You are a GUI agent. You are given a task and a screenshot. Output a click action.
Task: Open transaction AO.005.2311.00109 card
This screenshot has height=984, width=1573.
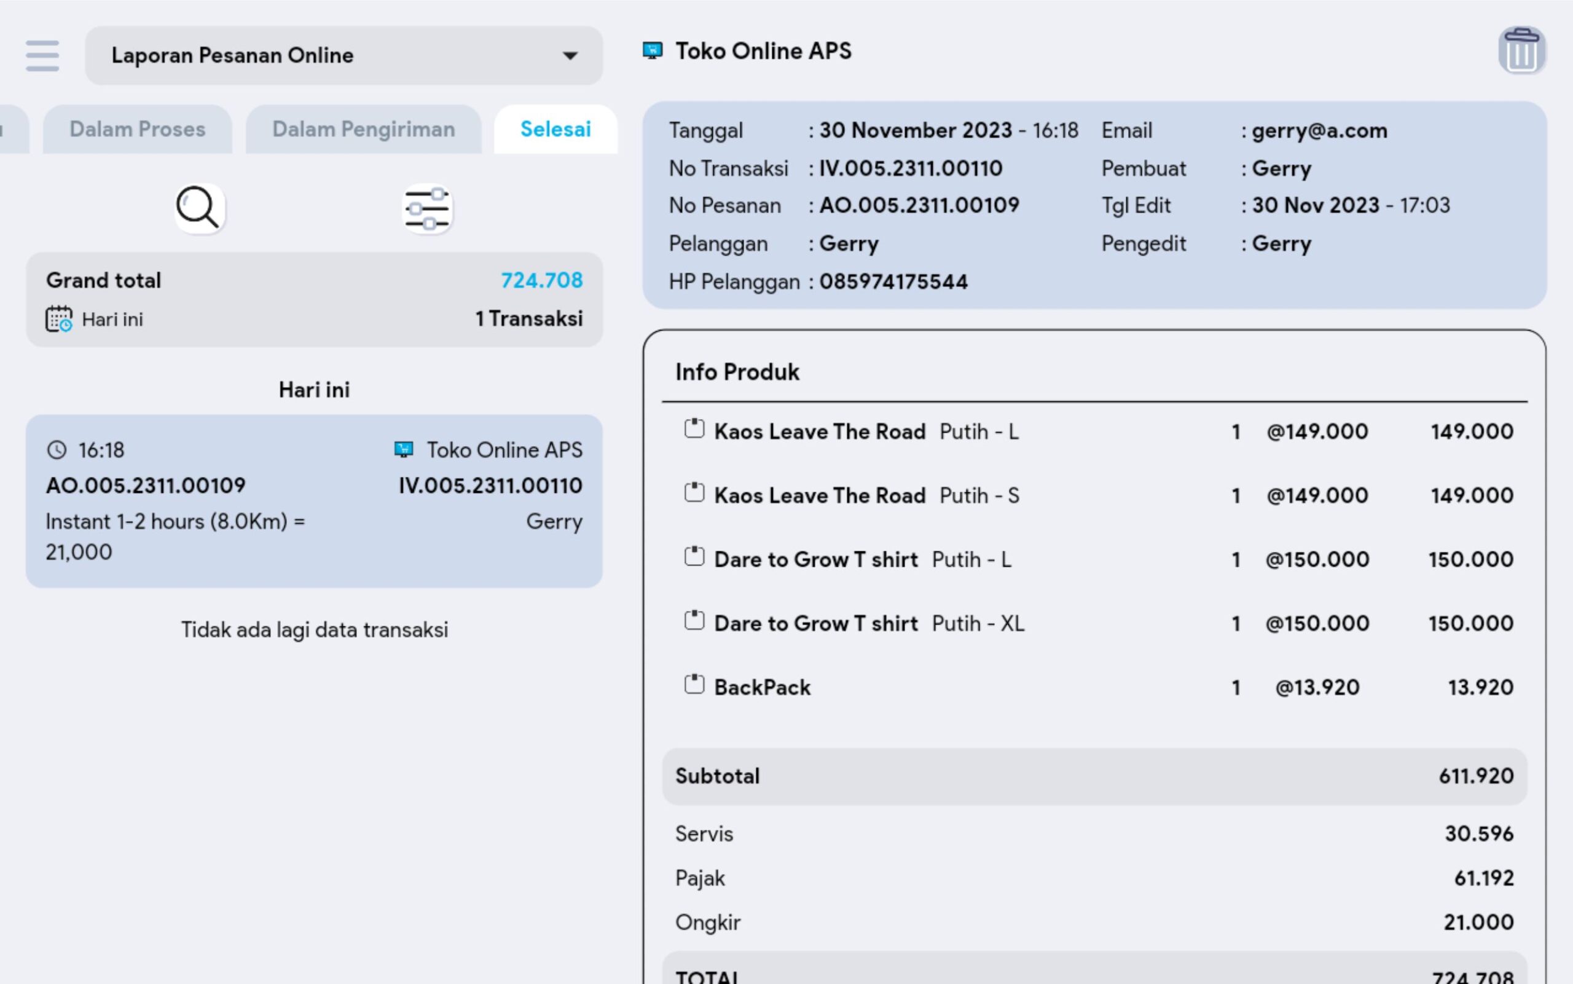(313, 501)
